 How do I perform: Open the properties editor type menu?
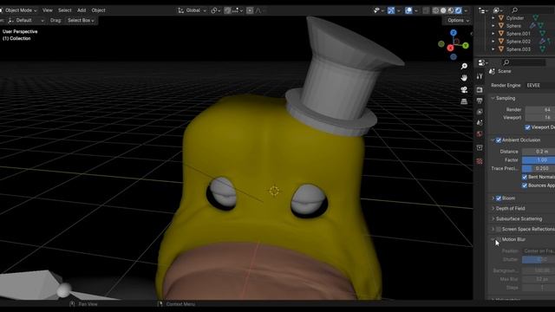tap(483, 63)
